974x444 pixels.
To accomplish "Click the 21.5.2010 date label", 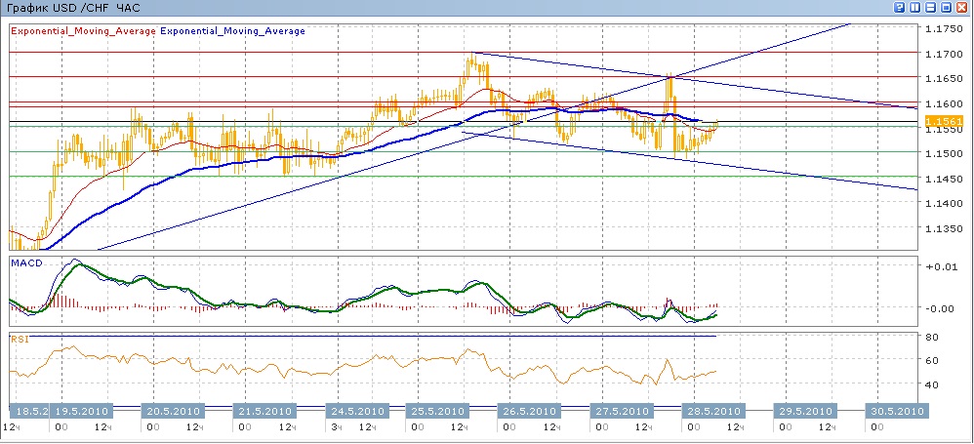I will [264, 411].
